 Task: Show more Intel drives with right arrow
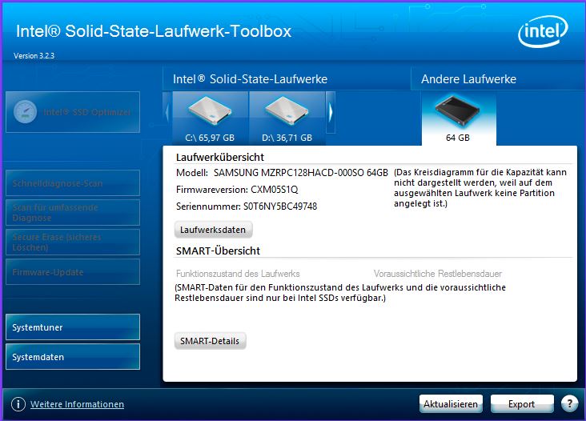[x=331, y=112]
